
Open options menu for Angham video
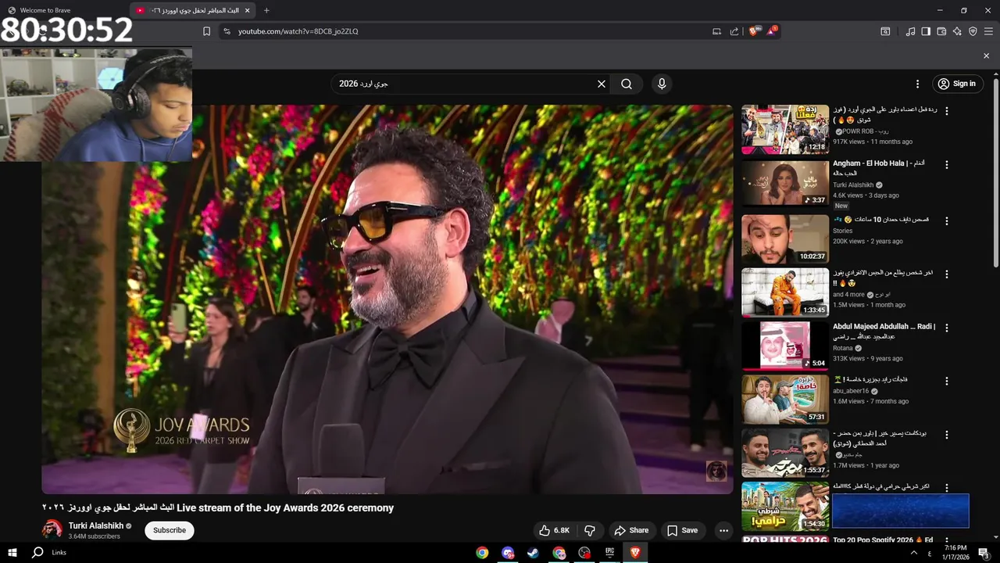pos(947,165)
